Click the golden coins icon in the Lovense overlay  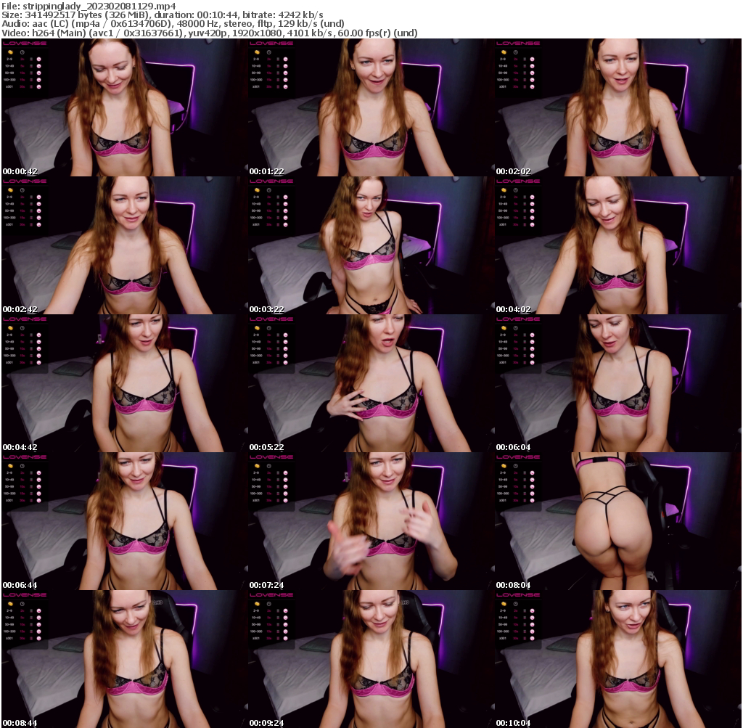11,52
